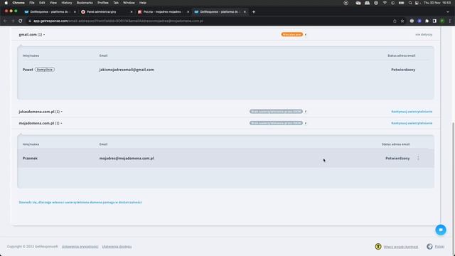Close the Poczta - mojadres tab
Viewport: 455px width, 256px height.
click(188, 12)
